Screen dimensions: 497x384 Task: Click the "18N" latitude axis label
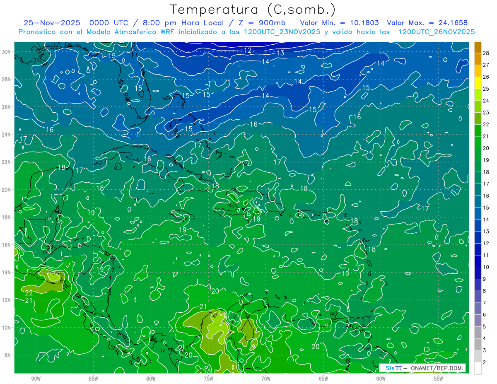tap(7, 217)
